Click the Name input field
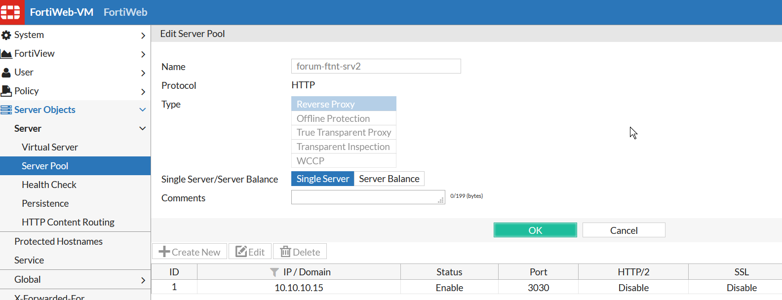Image resolution: width=782 pixels, height=300 pixels. (376, 66)
